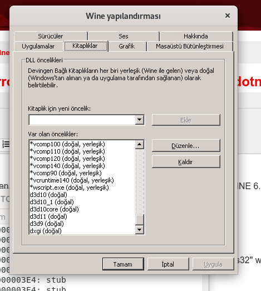Open the Masaüstü Bütünleştirmesi tab
261x291 pixels.
pos(190,46)
